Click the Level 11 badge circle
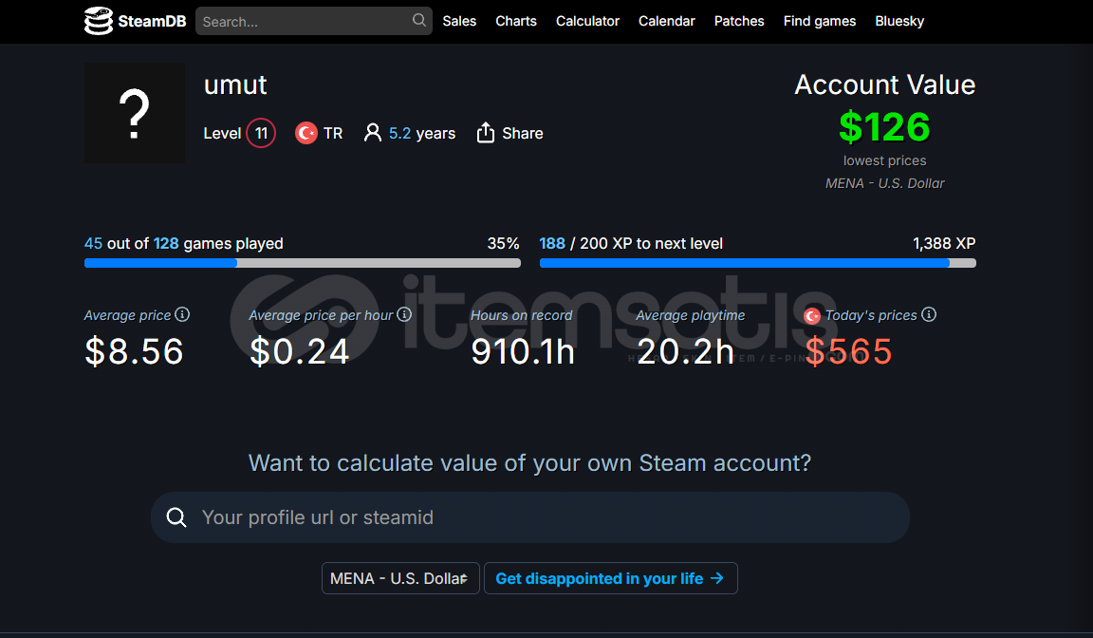 [261, 133]
